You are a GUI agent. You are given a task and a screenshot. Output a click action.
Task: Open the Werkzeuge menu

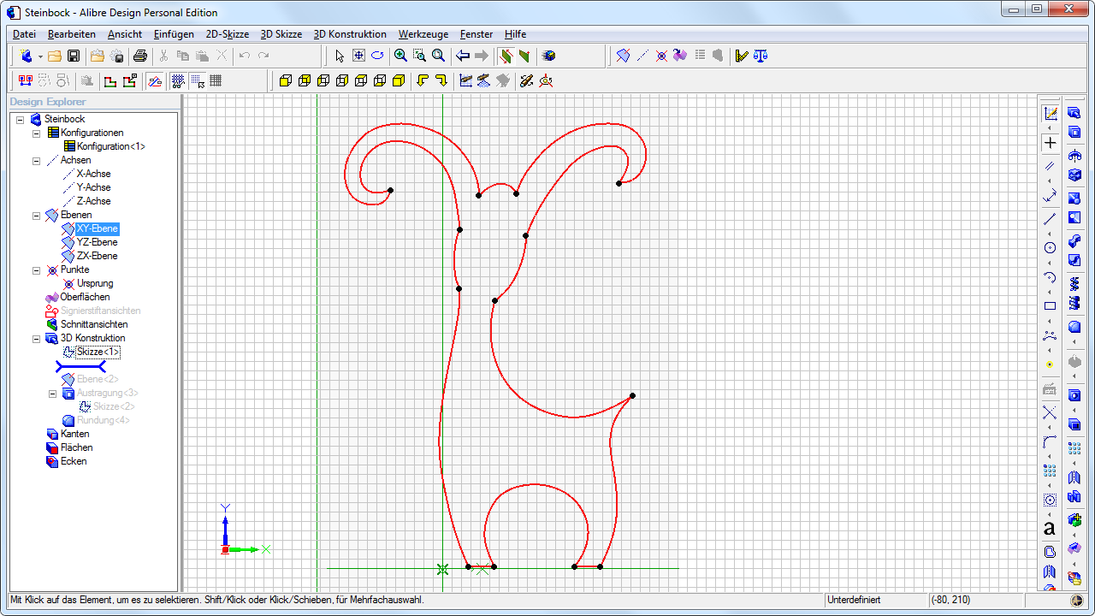pyautogui.click(x=423, y=34)
